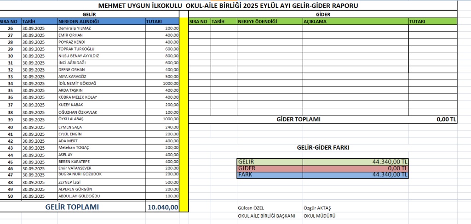Click the NEREYE ÖDENDİĞİ column header
Screen dimensions: 471x224
(269, 21)
